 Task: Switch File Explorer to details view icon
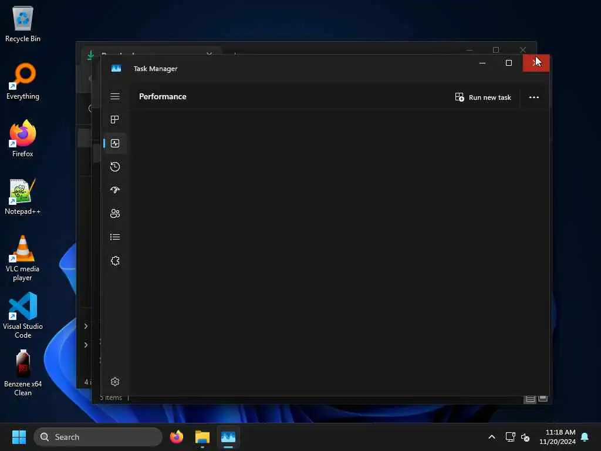tap(530, 399)
